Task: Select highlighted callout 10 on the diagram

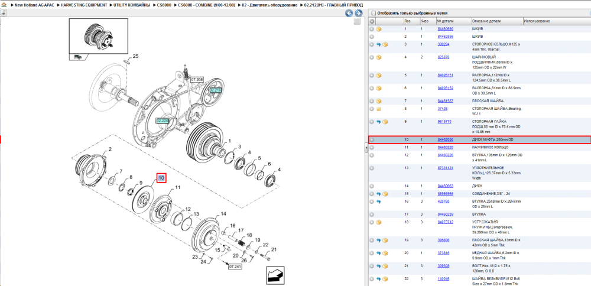Action: tap(161, 177)
